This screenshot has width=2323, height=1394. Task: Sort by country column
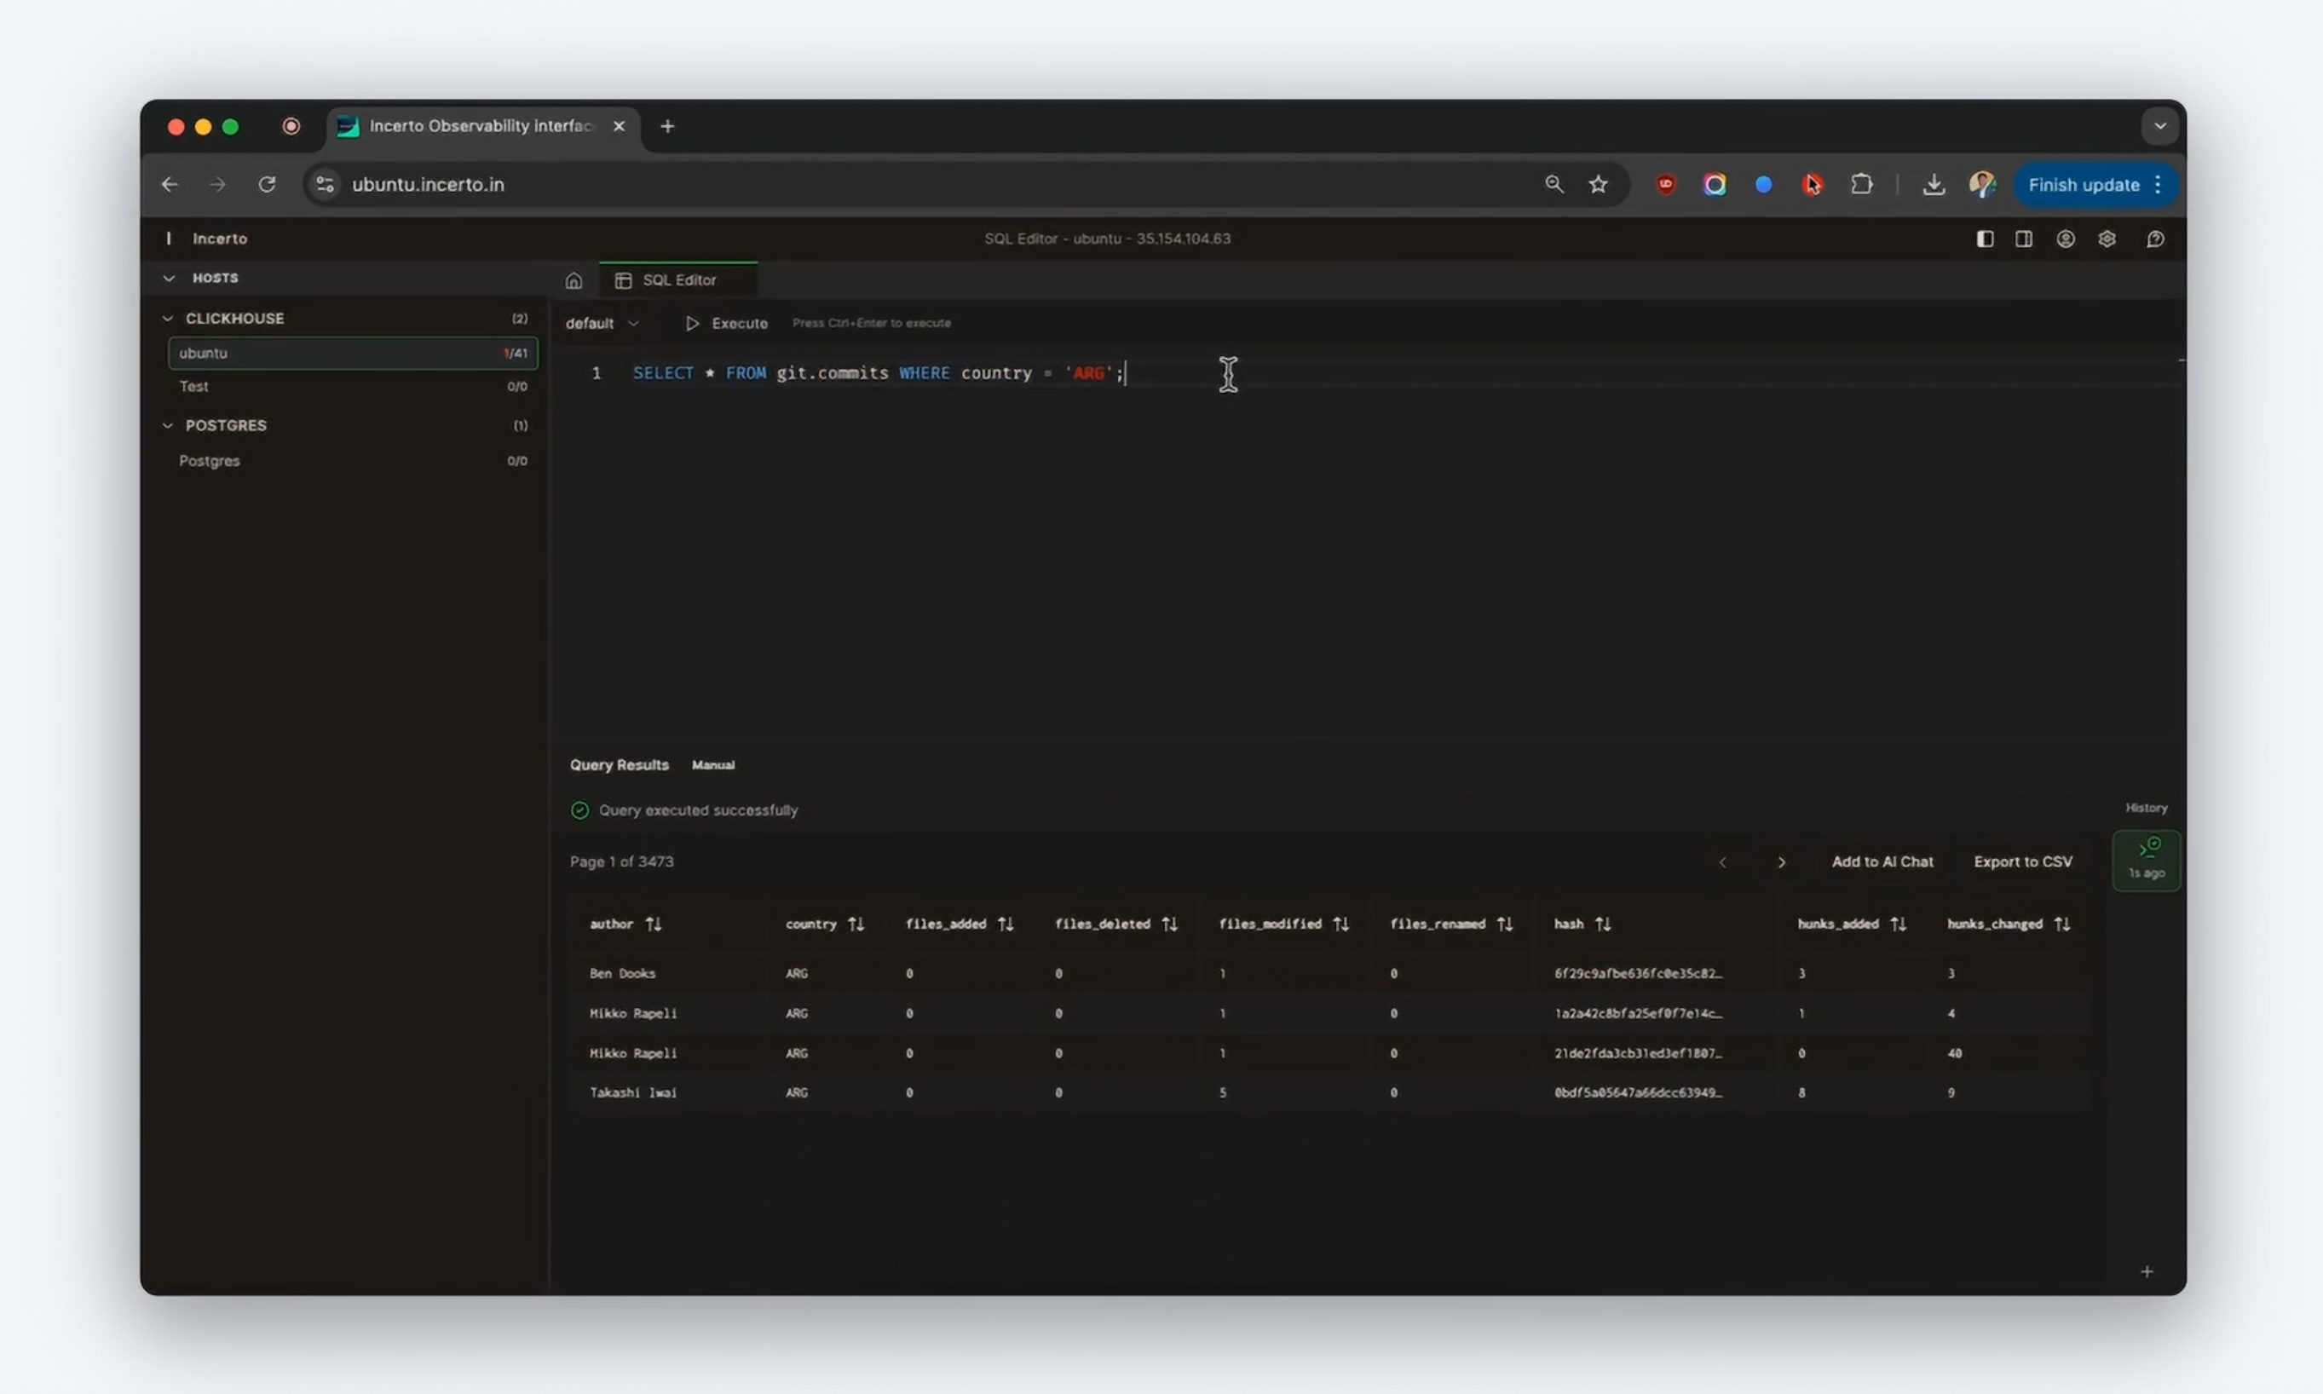[x=856, y=925]
